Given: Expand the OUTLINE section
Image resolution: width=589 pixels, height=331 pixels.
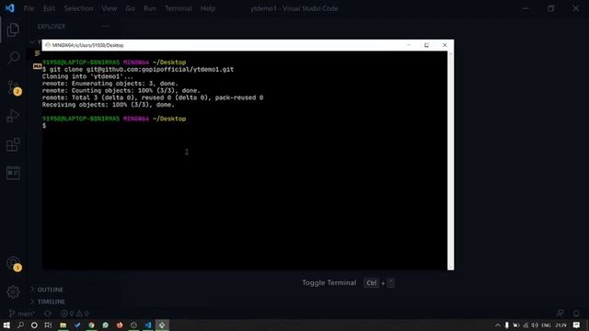Looking at the screenshot, I should click(47, 290).
